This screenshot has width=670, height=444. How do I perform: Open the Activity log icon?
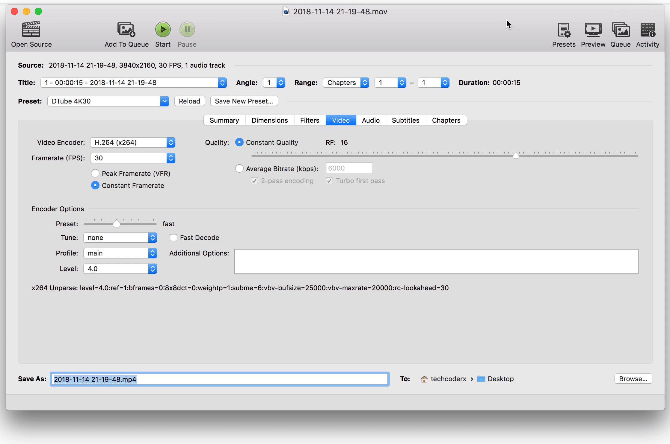coord(648,30)
